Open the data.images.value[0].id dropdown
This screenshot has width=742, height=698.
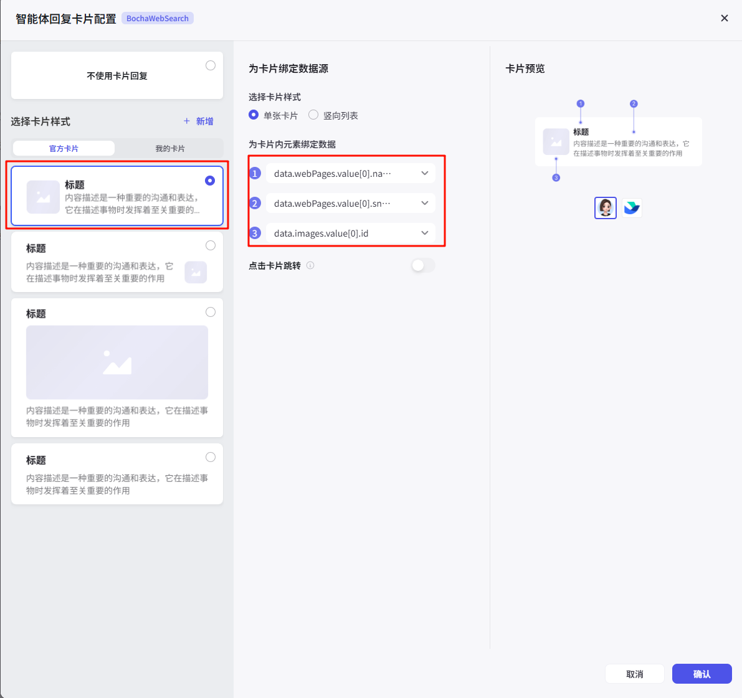coord(350,233)
